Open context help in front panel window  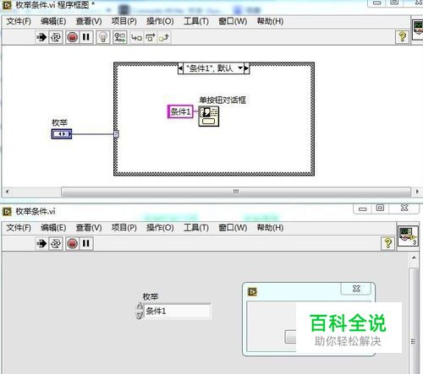click(x=388, y=243)
